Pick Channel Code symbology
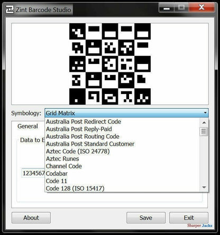Viewport: 220px width, 235px height. 122,166
